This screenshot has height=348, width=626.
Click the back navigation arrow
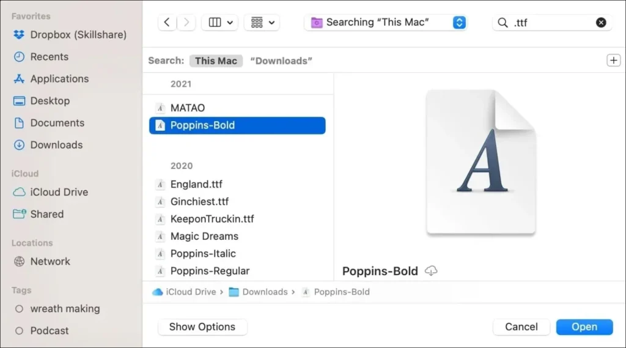pyautogui.click(x=168, y=23)
